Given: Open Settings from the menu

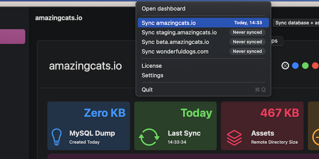Looking at the screenshot, I should pos(153,75).
